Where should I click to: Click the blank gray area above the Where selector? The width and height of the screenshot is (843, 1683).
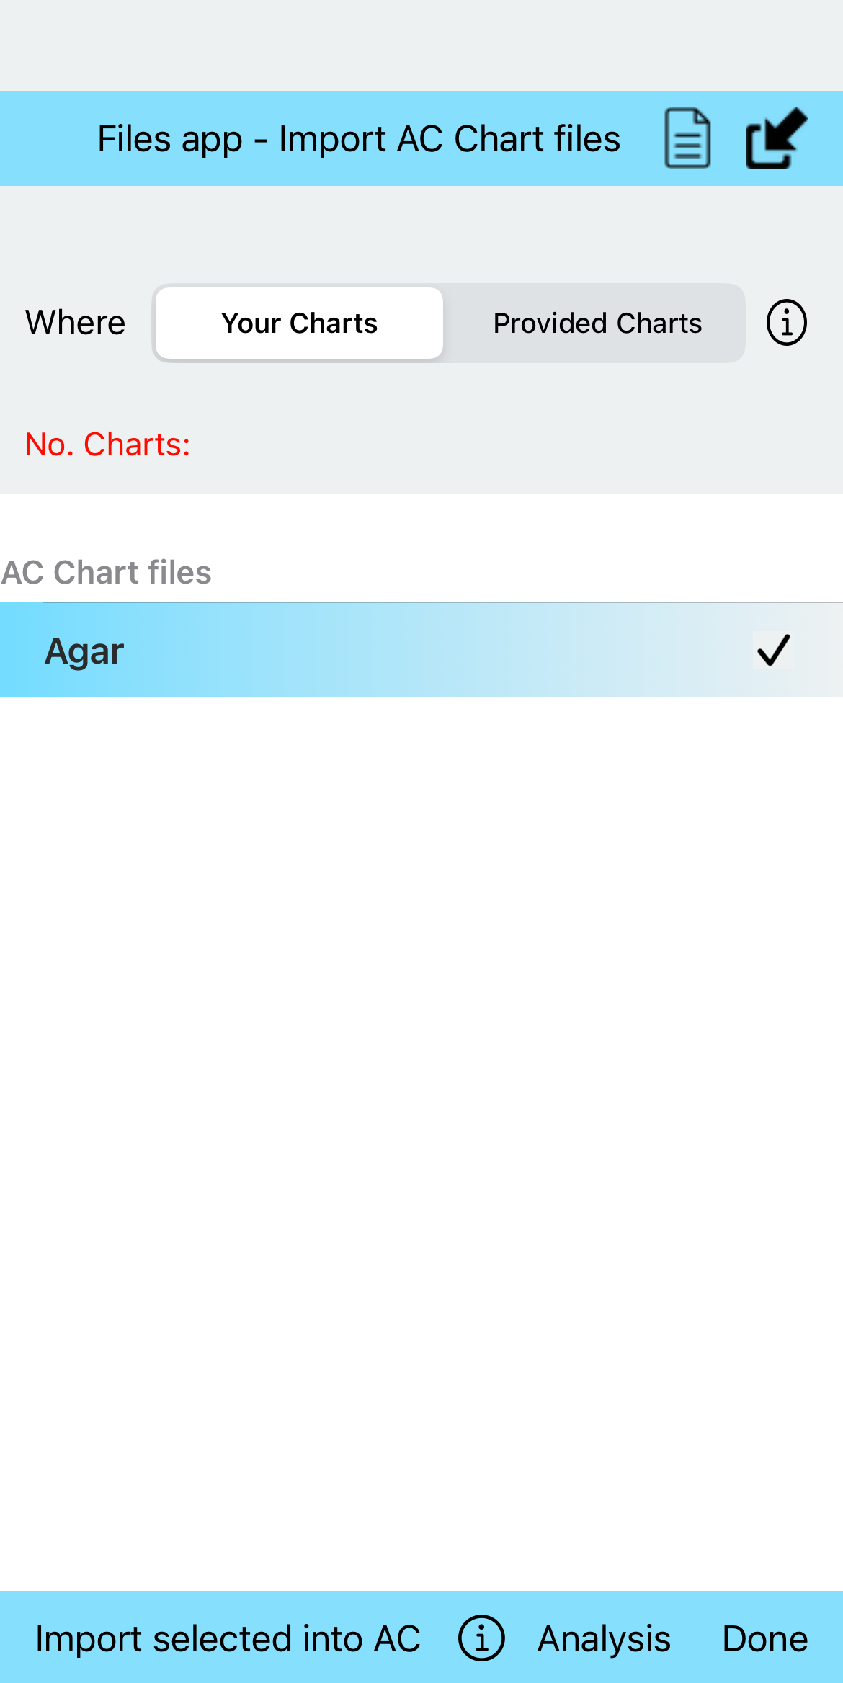[421, 234]
